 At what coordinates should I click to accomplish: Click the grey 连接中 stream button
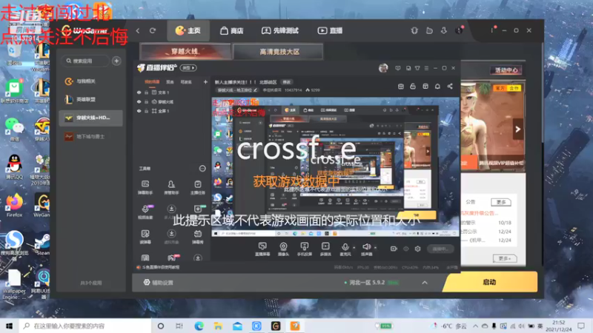pos(440,249)
